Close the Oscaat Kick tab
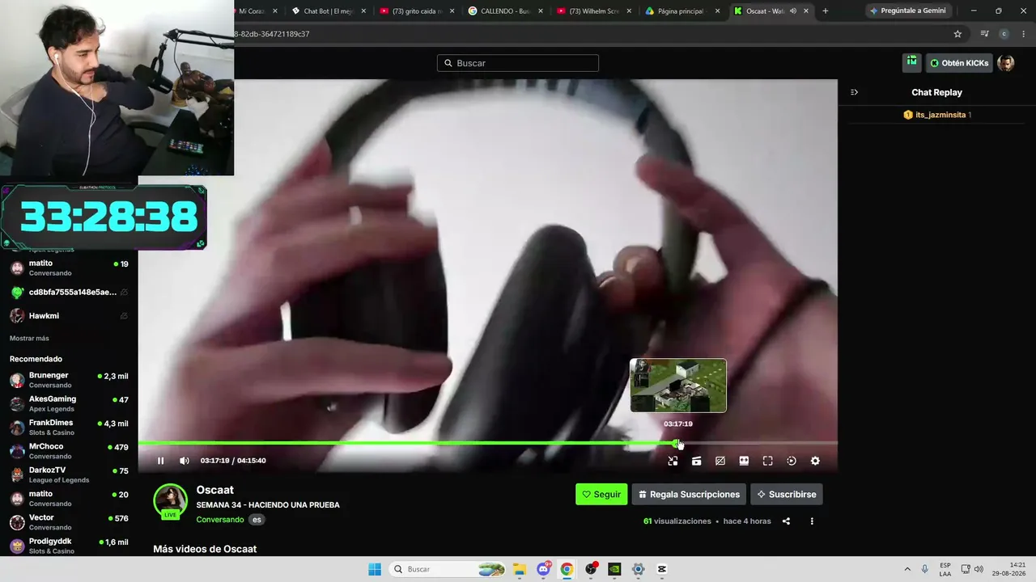Screen dimensions: 1036x582 coord(806,11)
